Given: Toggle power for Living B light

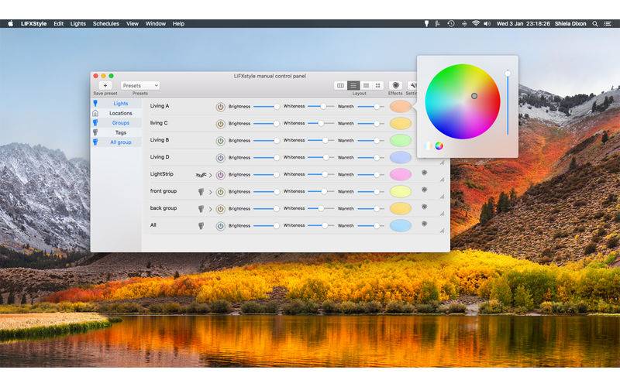Looking at the screenshot, I should coord(220,141).
